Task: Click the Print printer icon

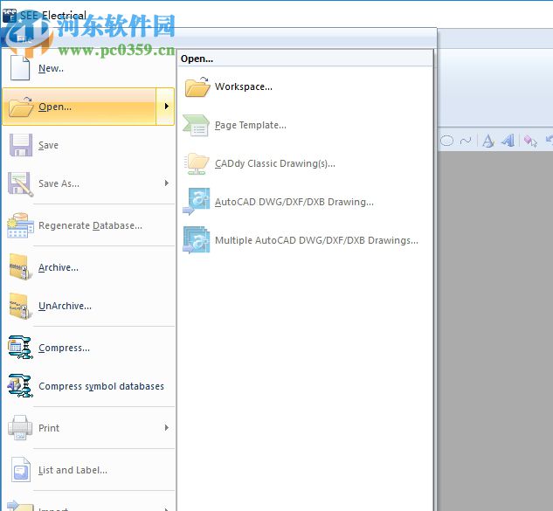Action: tap(20, 427)
